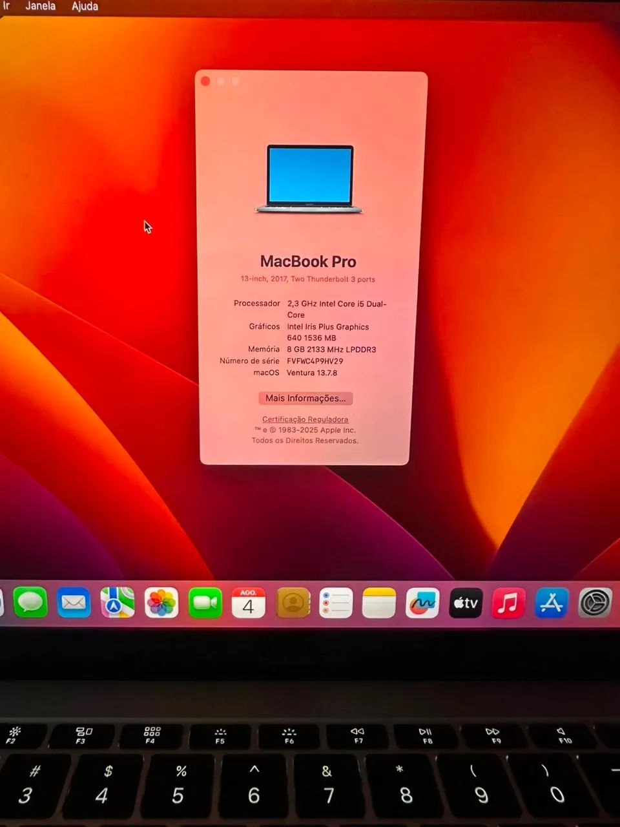Launch Maps from the Dock

pyautogui.click(x=118, y=603)
